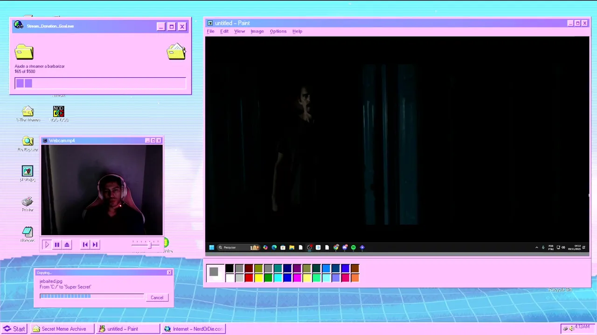Select the teal color swatch in Paint
Viewport: 597px width, 335px height.
[x=278, y=268]
